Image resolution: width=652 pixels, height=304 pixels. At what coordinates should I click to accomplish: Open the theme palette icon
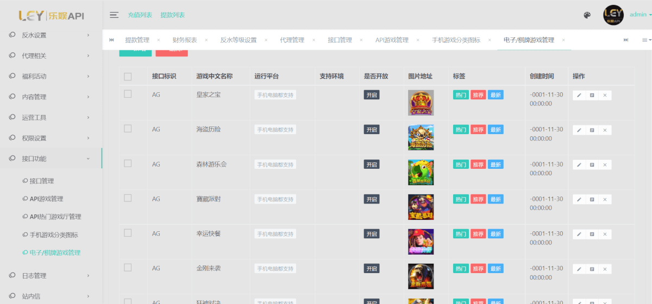point(587,15)
